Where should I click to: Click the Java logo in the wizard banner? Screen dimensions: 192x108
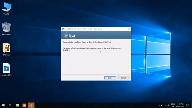click(x=70, y=35)
